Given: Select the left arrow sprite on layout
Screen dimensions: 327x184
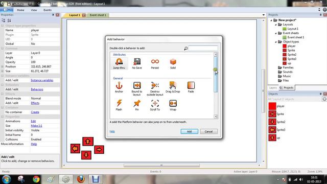Looking at the screenshot, I should (75, 149).
